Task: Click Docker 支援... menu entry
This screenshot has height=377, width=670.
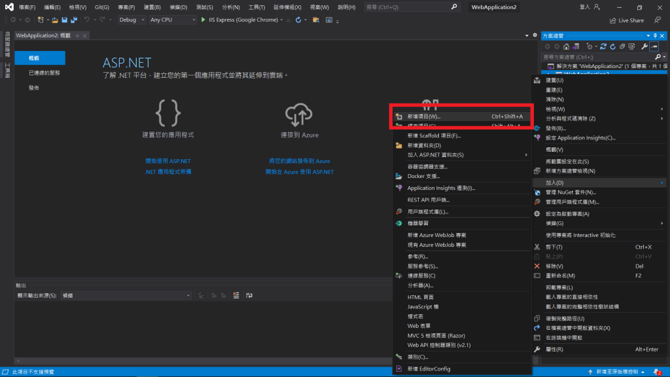Action: 462,176
